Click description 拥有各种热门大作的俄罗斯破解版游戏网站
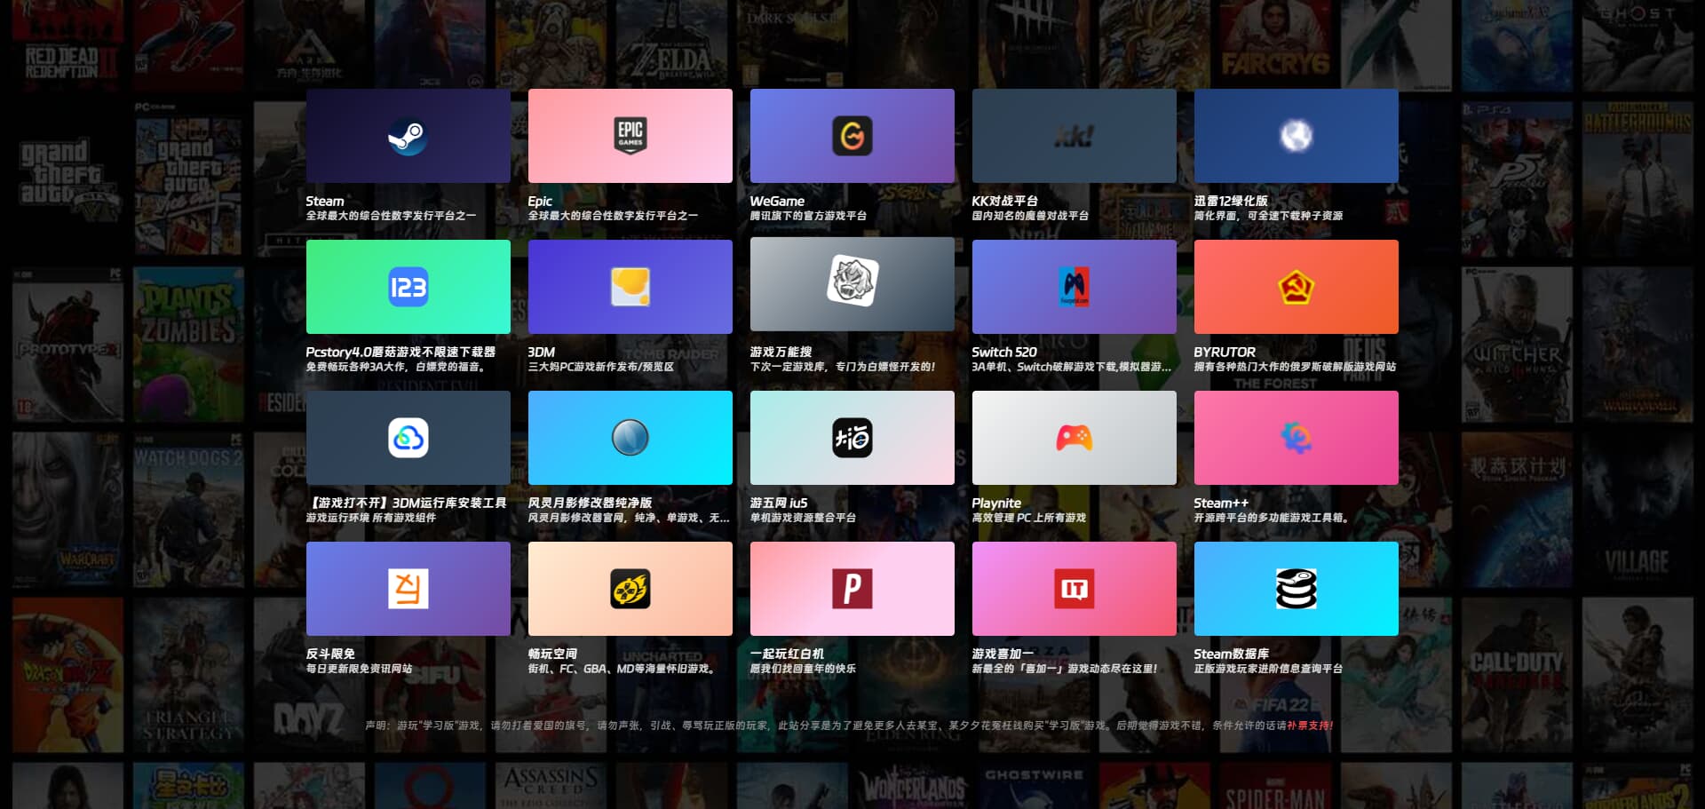Viewport: 1705px width, 809px height. (1296, 367)
